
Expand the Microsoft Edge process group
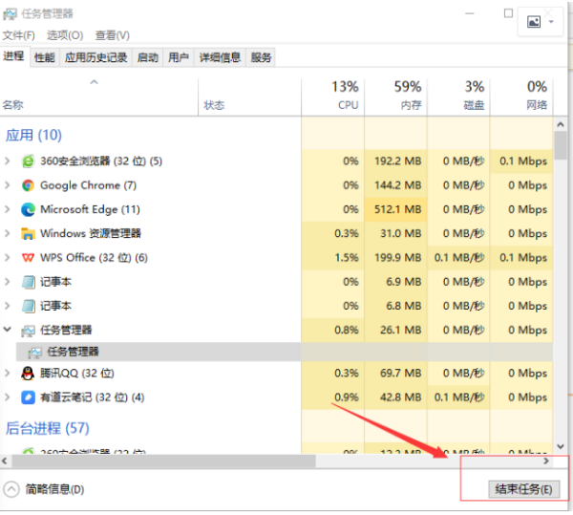click(x=8, y=209)
